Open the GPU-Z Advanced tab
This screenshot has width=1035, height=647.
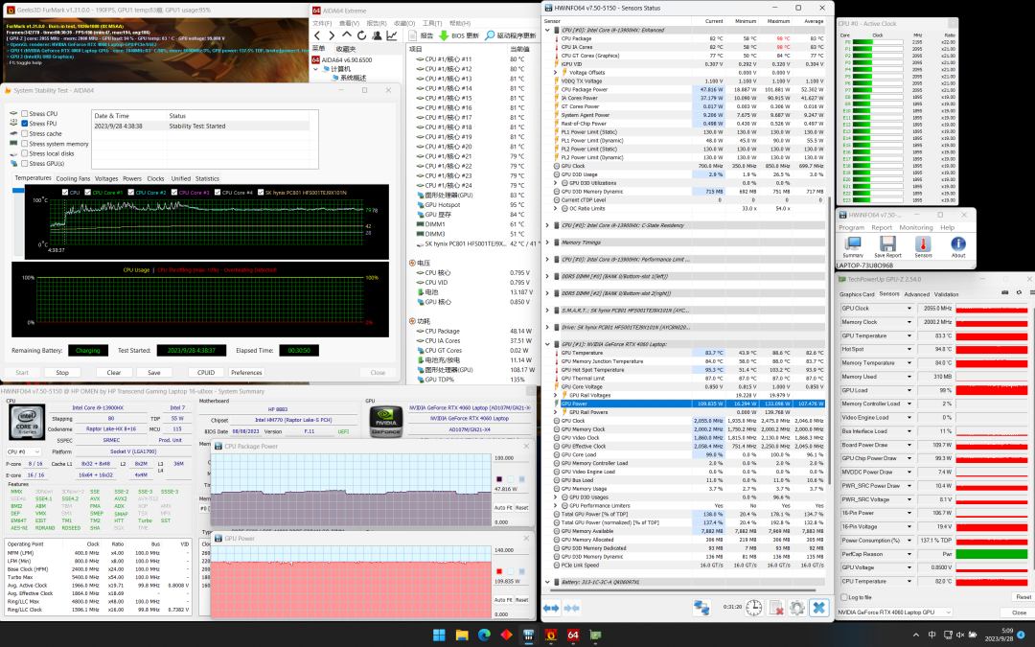tap(916, 294)
